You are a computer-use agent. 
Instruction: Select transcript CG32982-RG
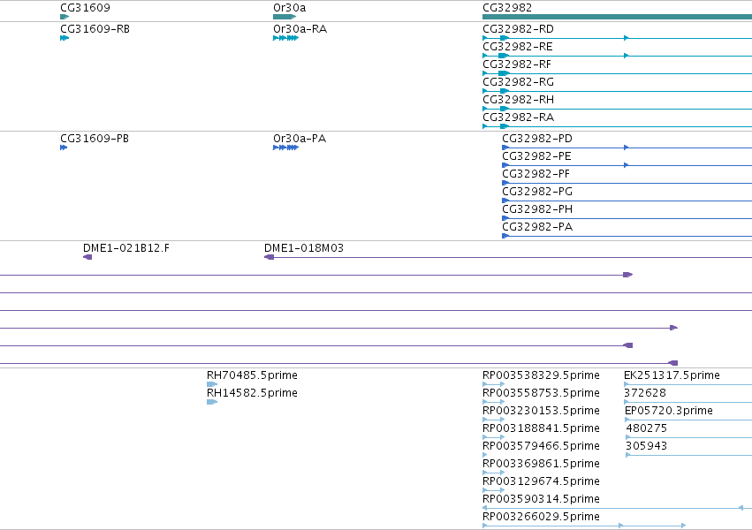[x=518, y=82]
